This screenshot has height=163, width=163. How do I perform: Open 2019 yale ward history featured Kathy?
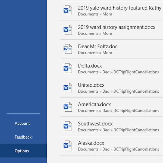coord(120,8)
